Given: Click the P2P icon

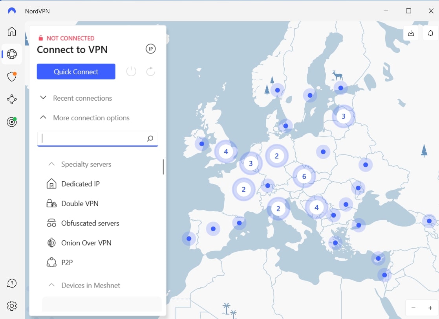Looking at the screenshot, I should (51, 262).
